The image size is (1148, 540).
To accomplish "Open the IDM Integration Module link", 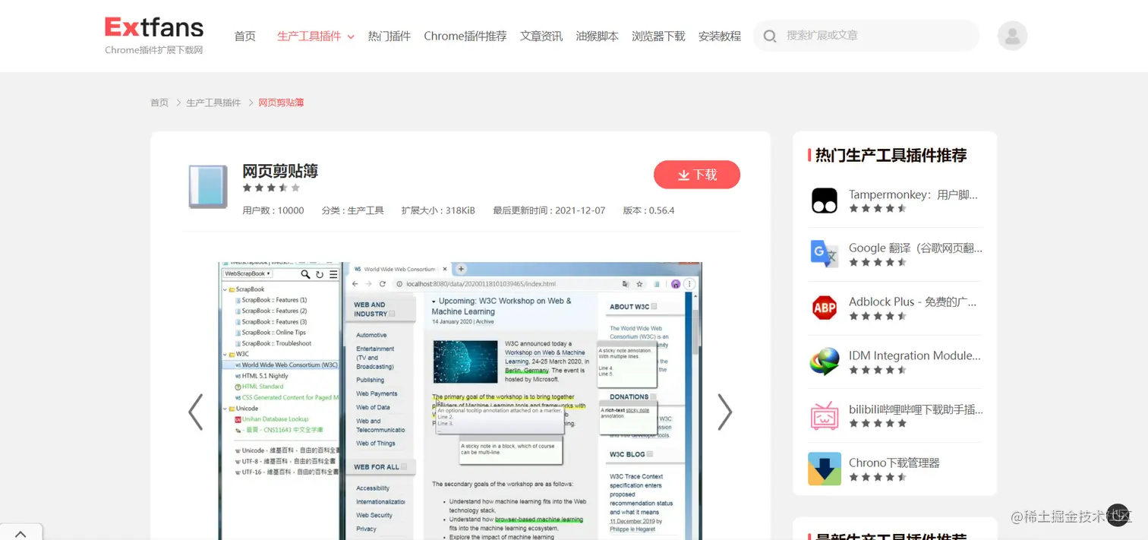I will click(915, 355).
